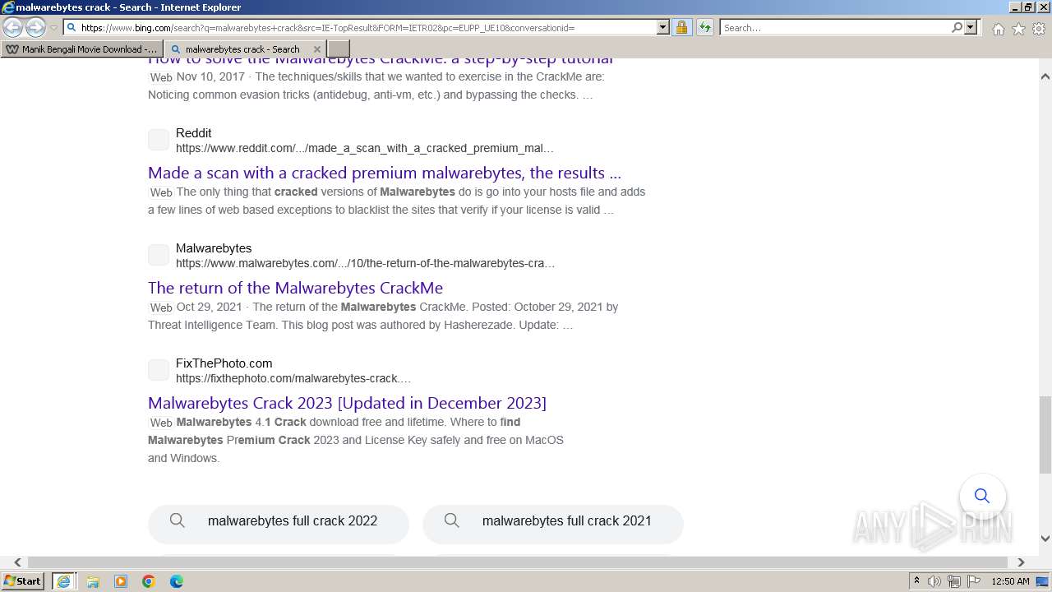
Task: Click the Internet Explorer taskbar icon
Action: click(x=63, y=581)
